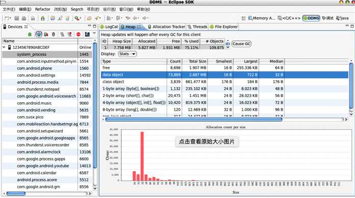Viewport: 355px width, 198px height.
Task: Open the 窗口(W) menu
Action: tap(126, 9)
